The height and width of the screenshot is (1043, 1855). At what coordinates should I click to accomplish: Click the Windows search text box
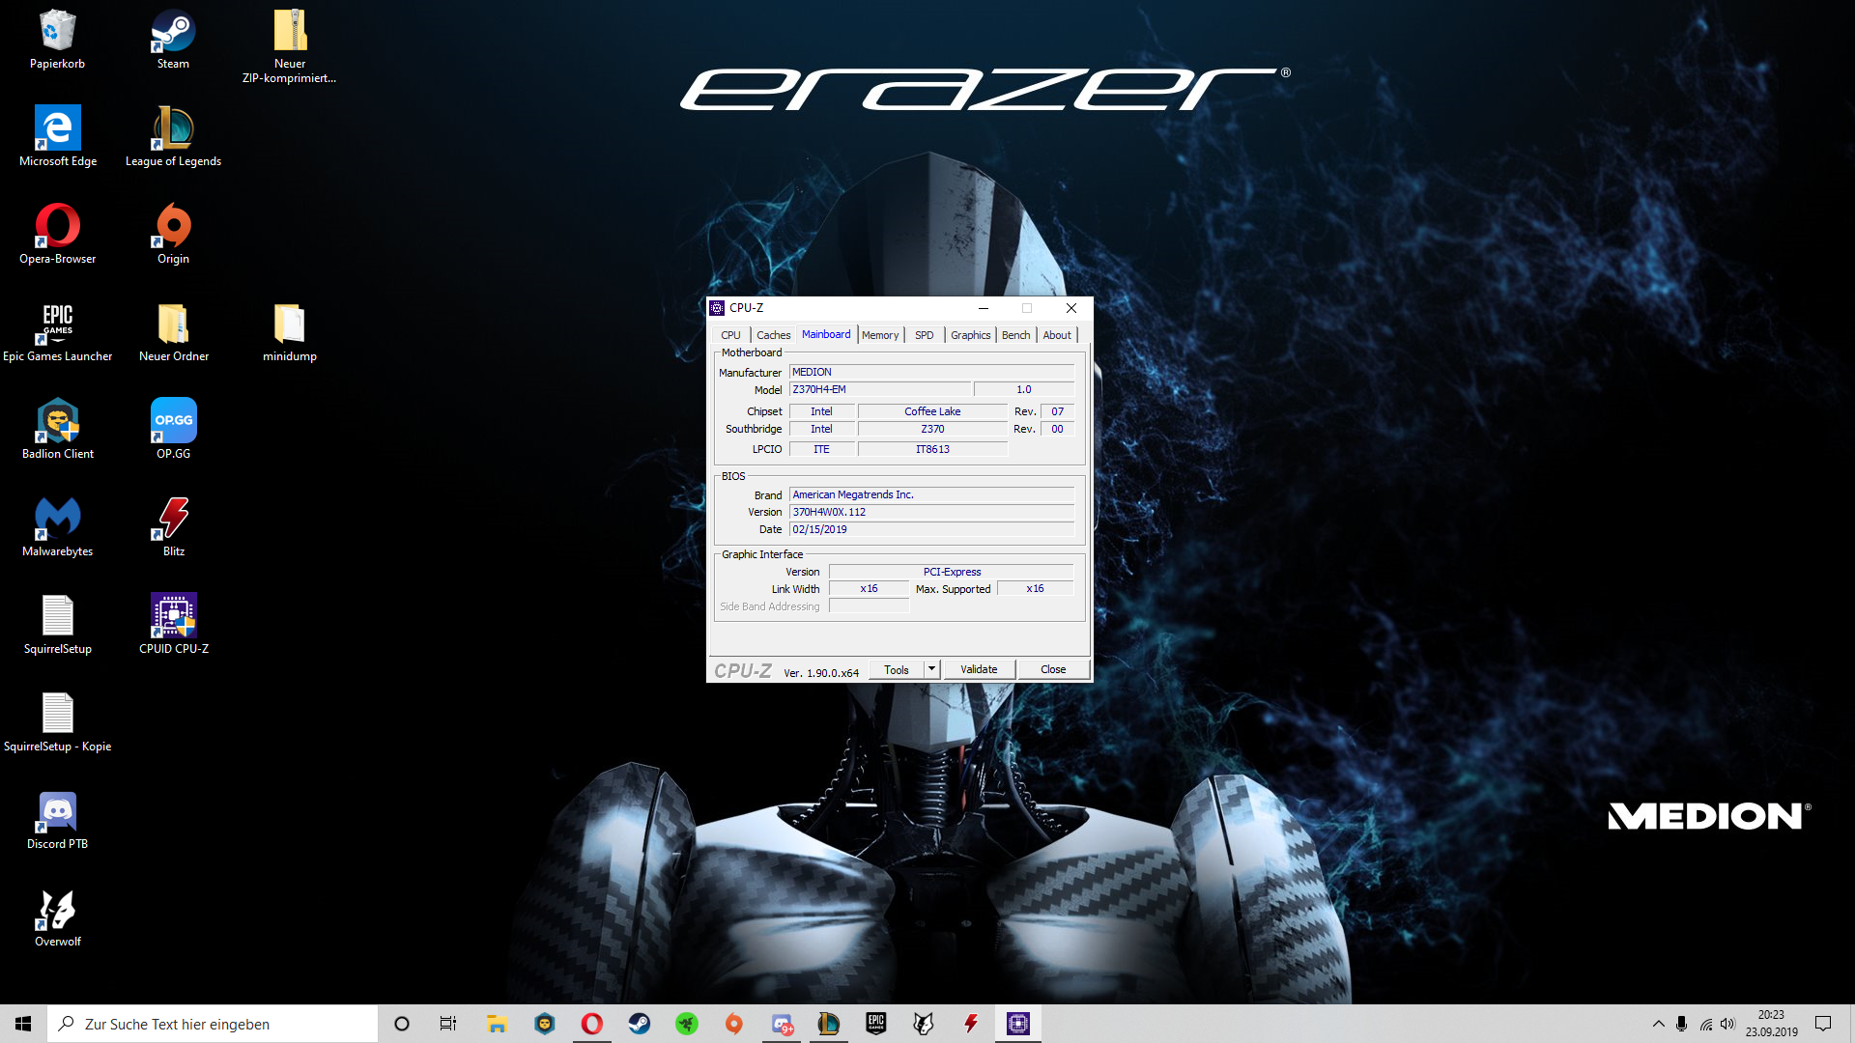[x=213, y=1024]
